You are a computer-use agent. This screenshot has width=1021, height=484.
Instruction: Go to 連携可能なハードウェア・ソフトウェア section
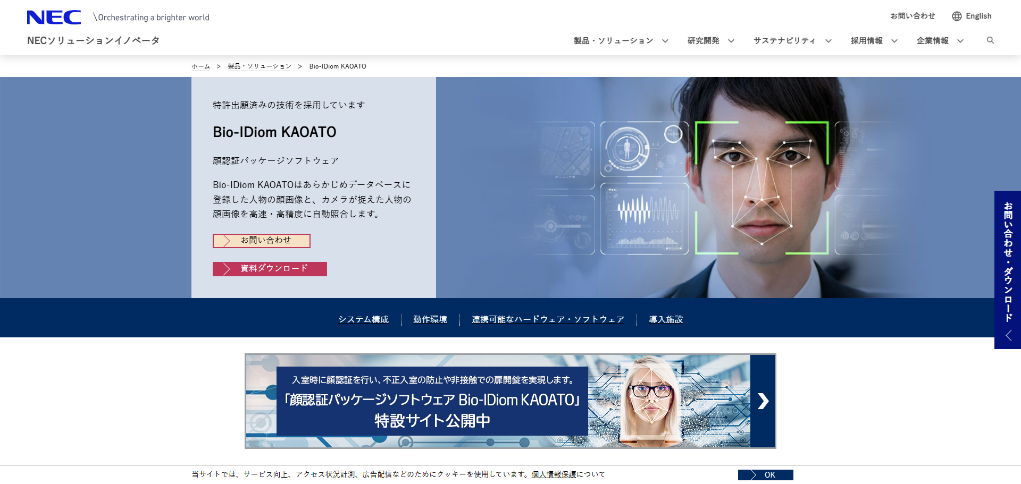548,319
